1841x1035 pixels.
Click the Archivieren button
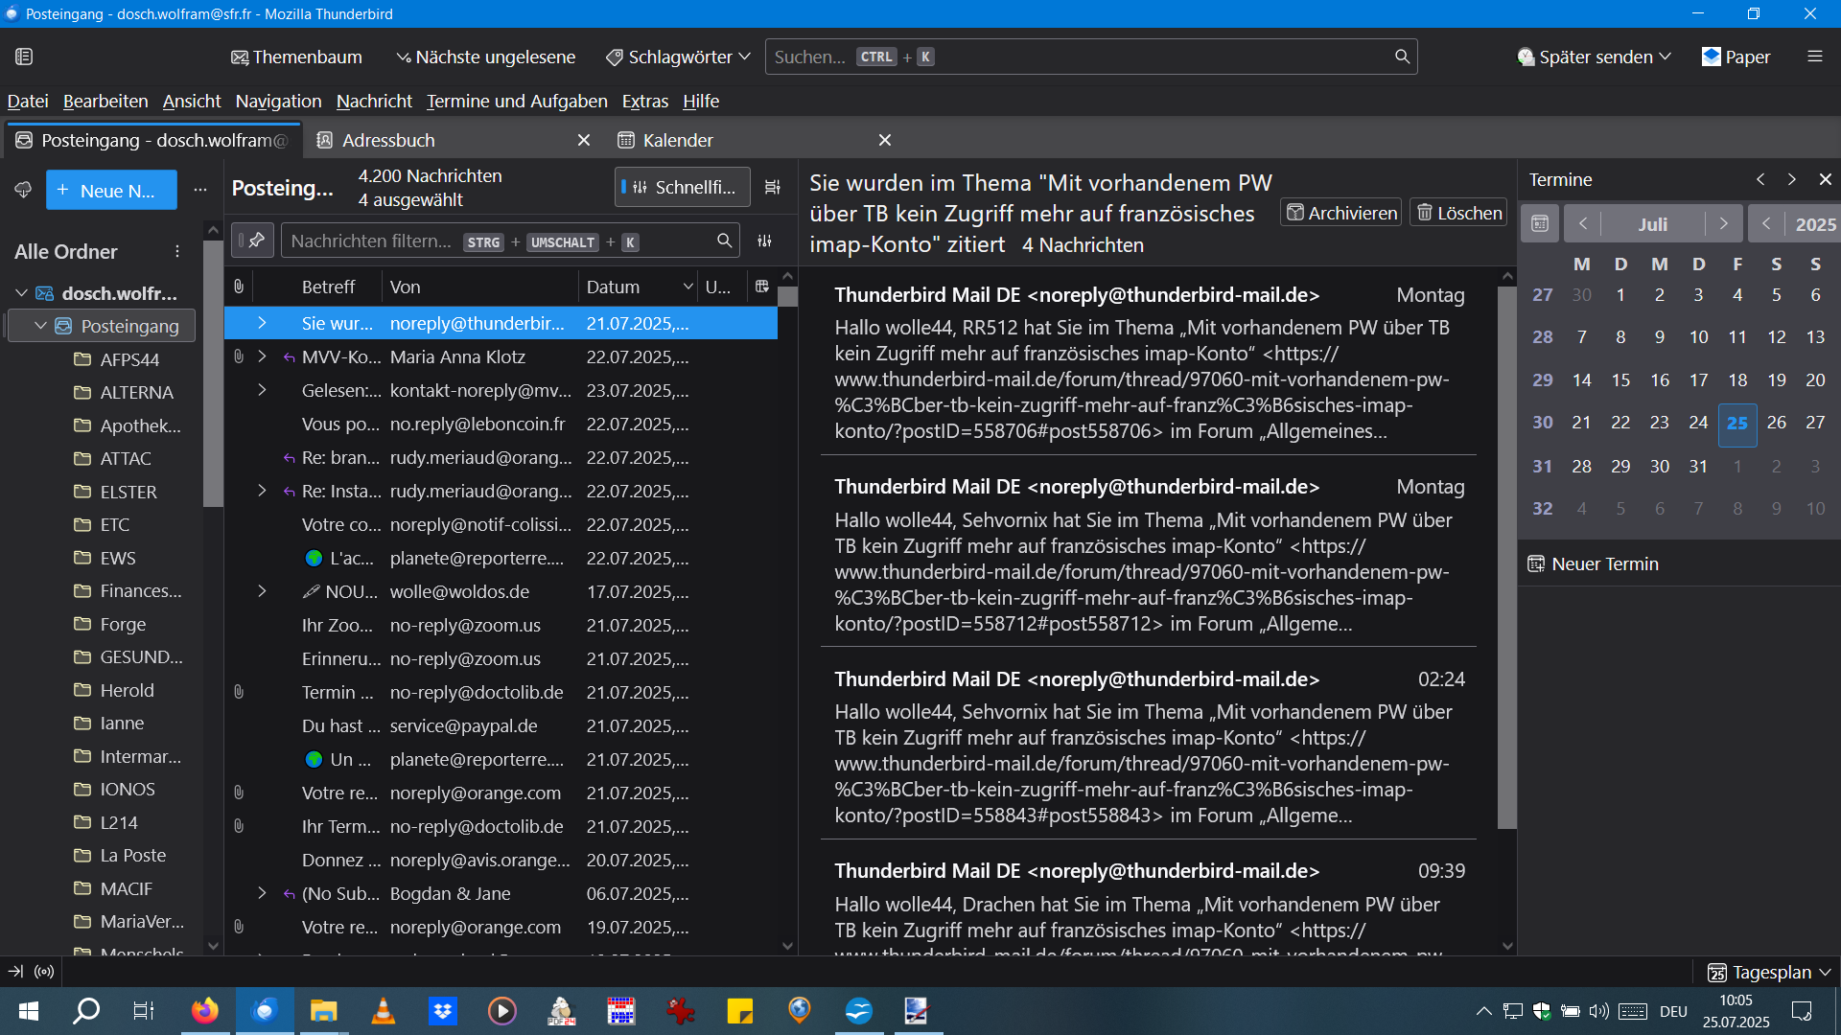[1340, 213]
